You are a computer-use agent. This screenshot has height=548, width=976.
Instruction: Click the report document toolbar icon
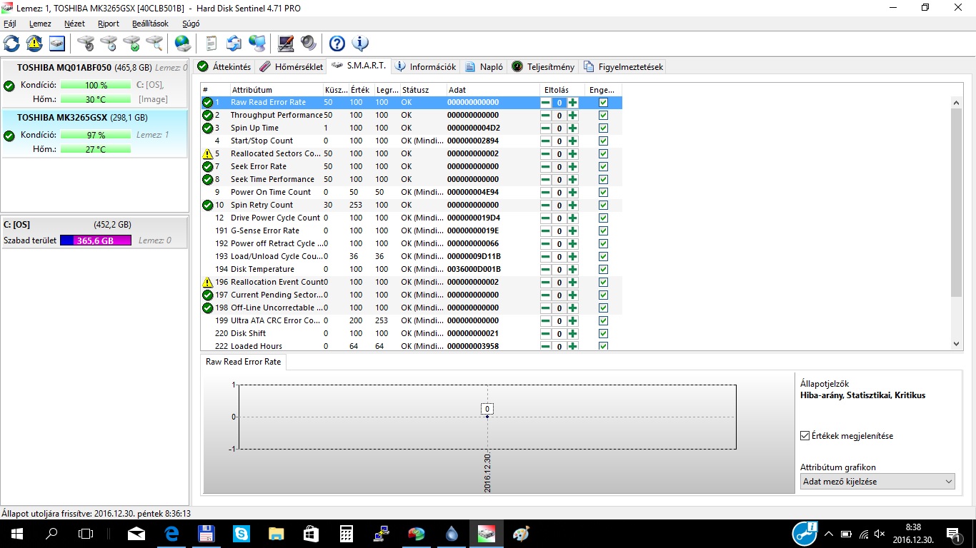pos(211,44)
